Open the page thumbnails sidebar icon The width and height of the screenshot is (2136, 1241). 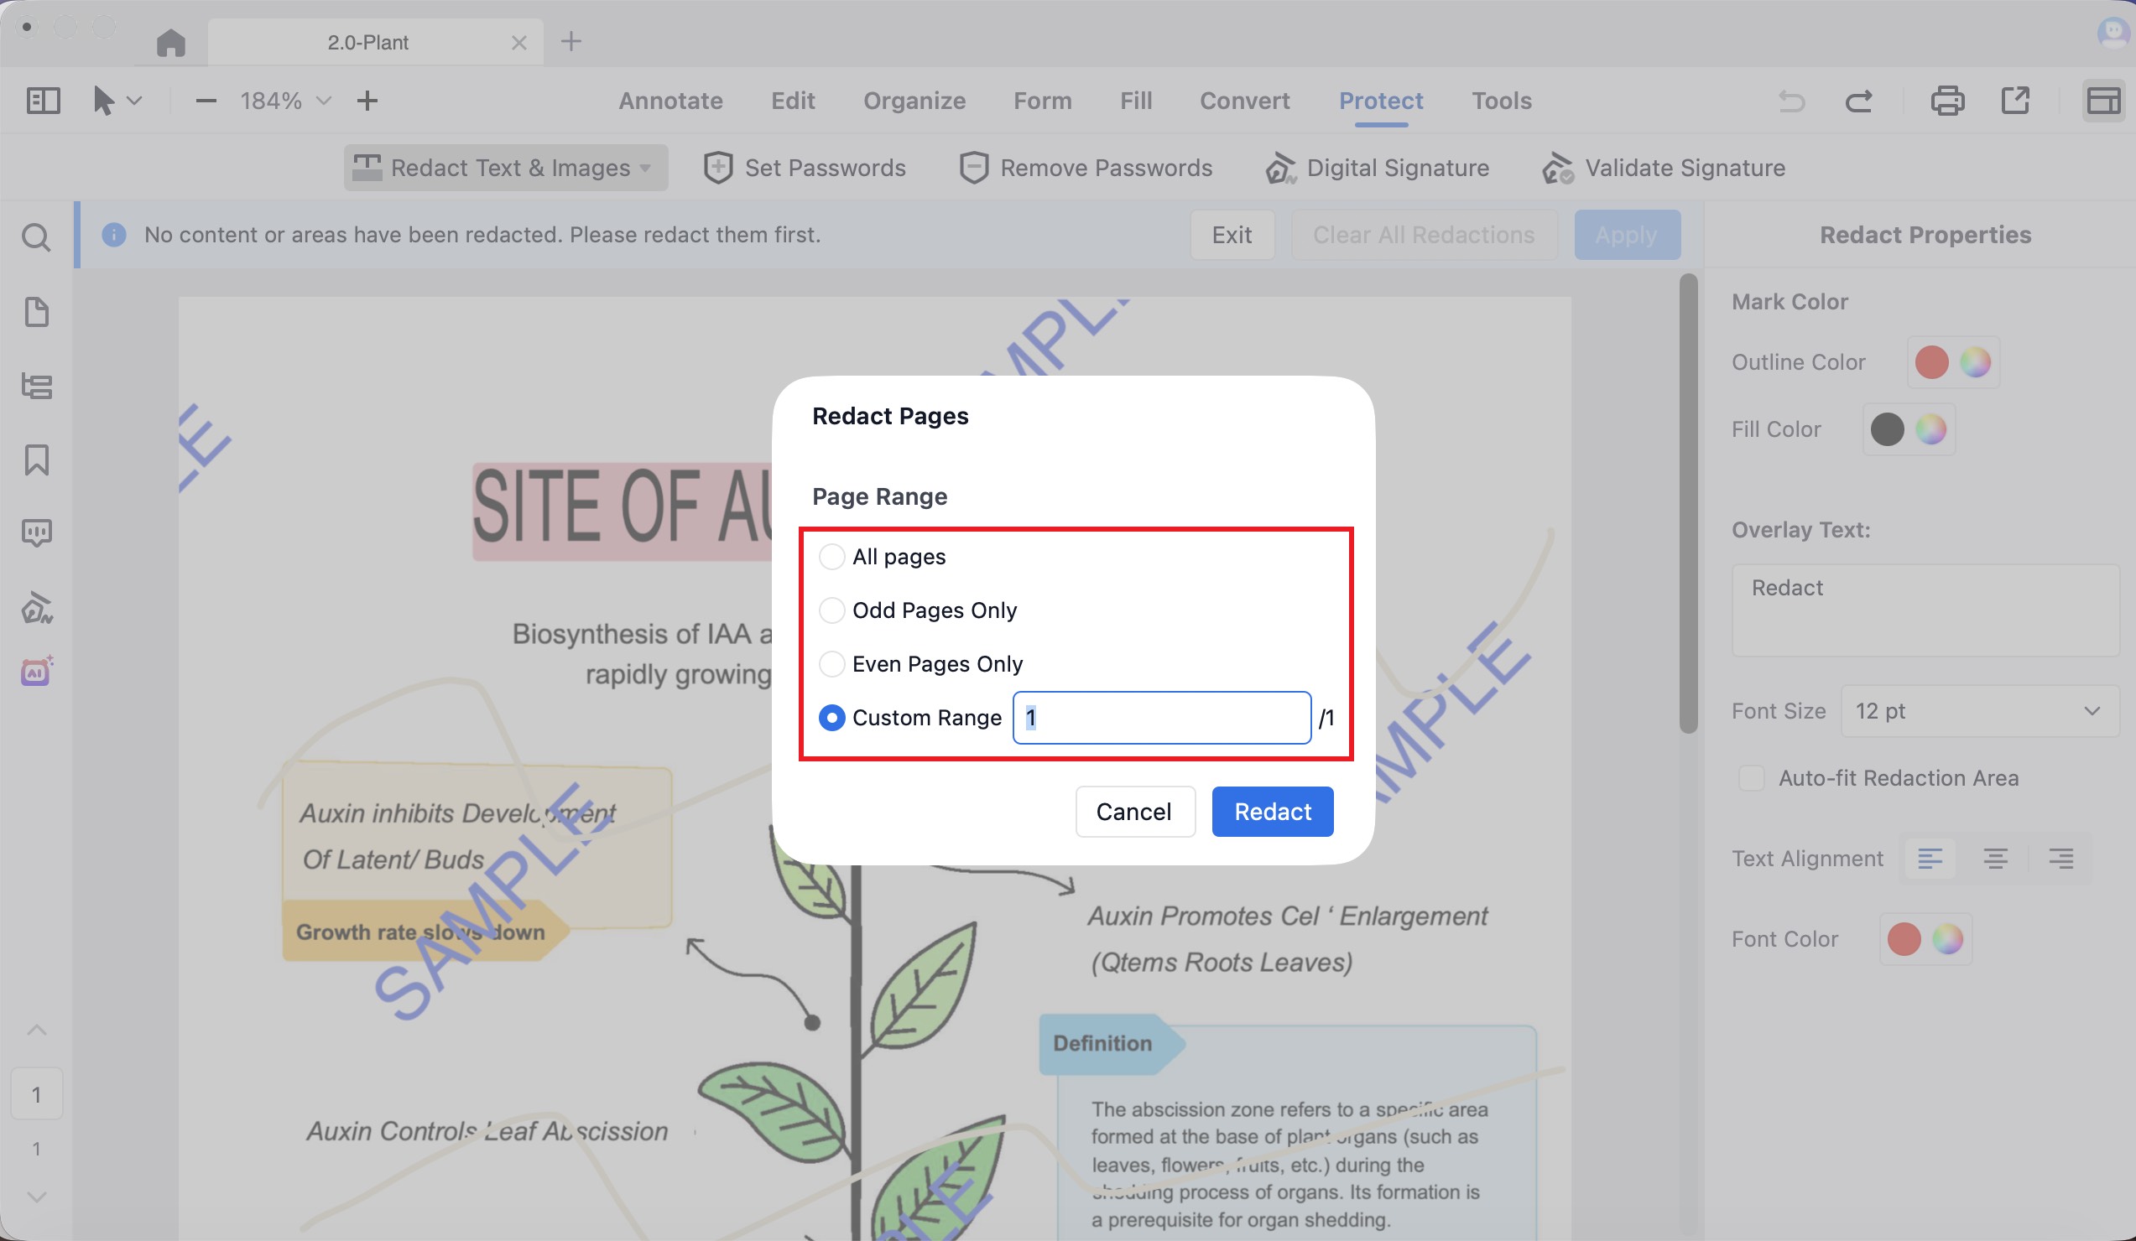[x=36, y=312]
